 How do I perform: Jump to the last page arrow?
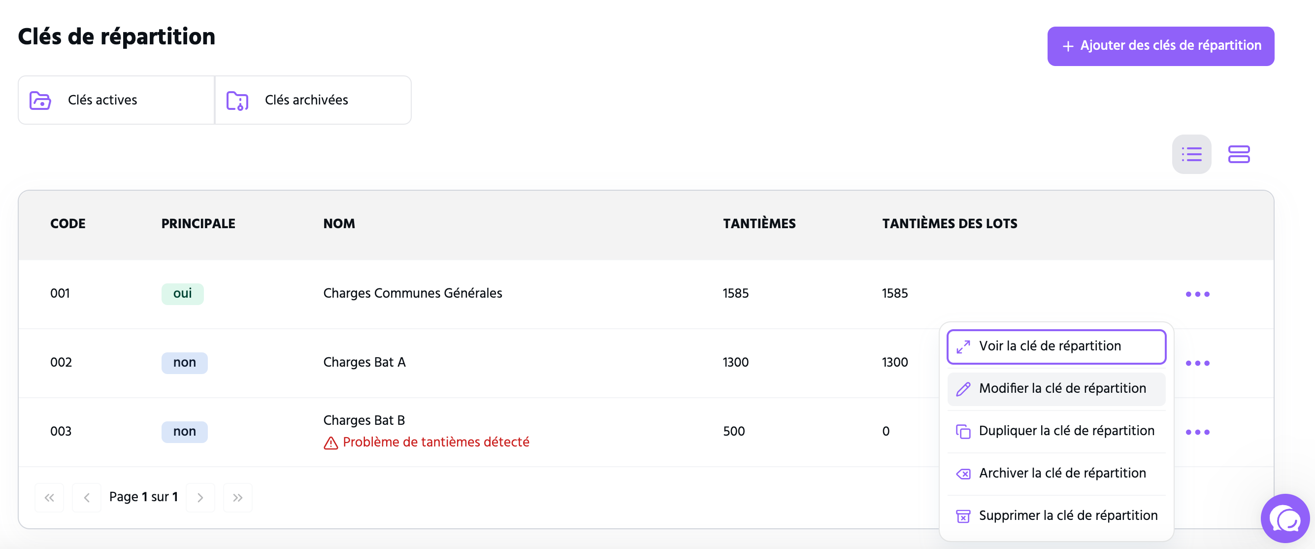[237, 497]
